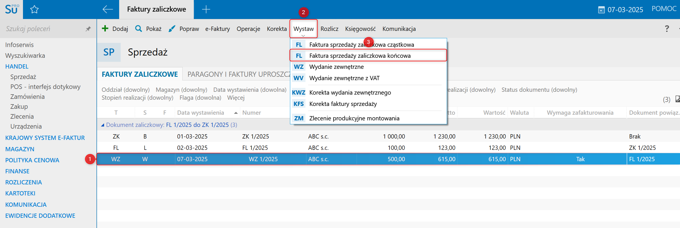This screenshot has width=680, height=228.
Task: Click the Pokaż magnifier icon
Action: point(138,29)
